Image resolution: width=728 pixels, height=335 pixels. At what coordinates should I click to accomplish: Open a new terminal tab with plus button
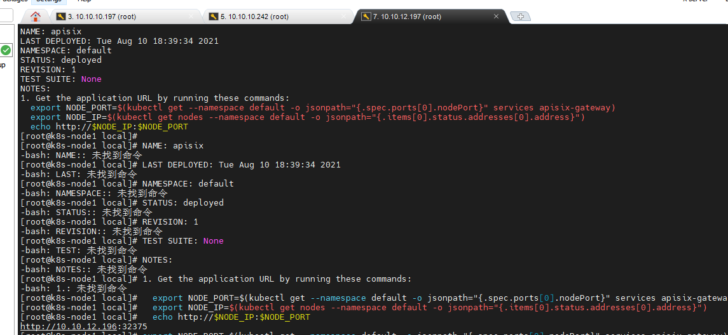(x=521, y=16)
